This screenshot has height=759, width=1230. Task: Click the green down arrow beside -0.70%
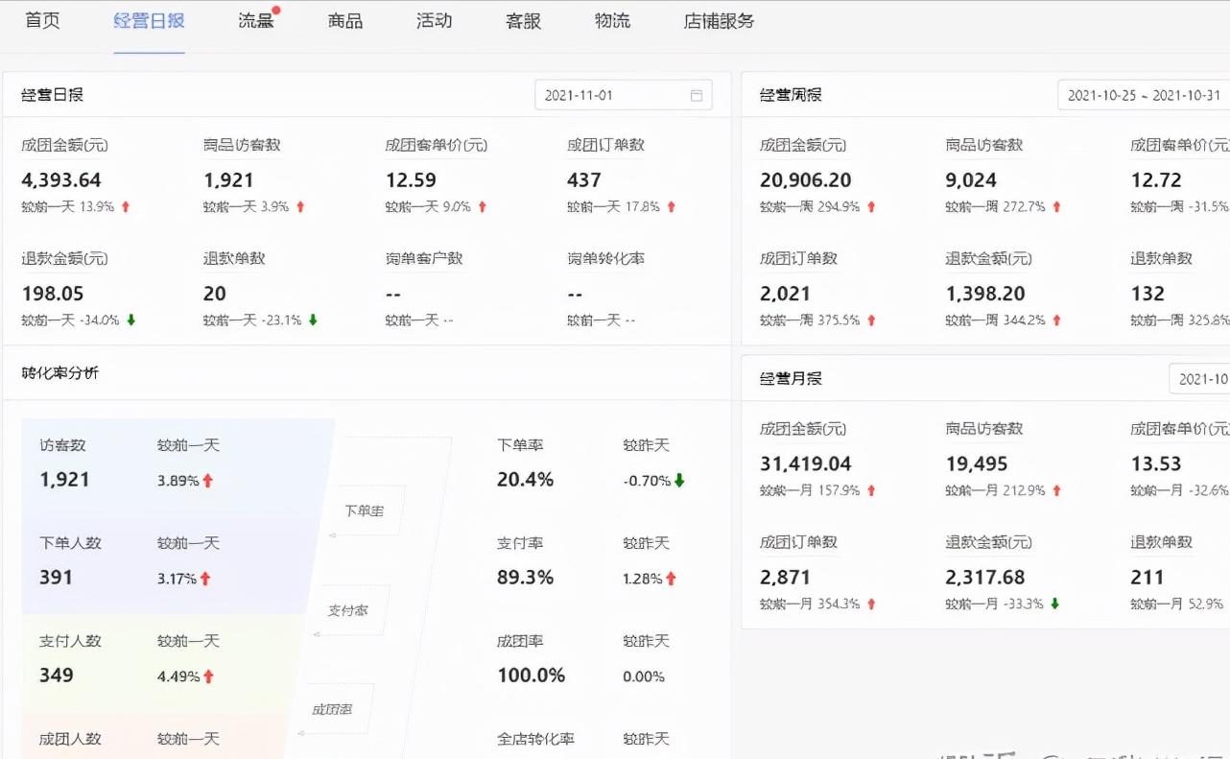pos(679,481)
